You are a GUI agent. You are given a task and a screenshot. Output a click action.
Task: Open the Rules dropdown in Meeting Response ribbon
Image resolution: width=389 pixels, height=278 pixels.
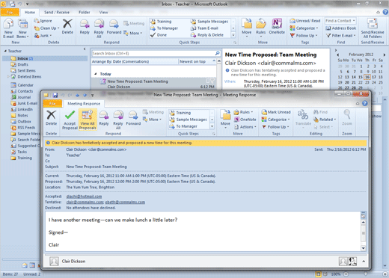[243, 112]
